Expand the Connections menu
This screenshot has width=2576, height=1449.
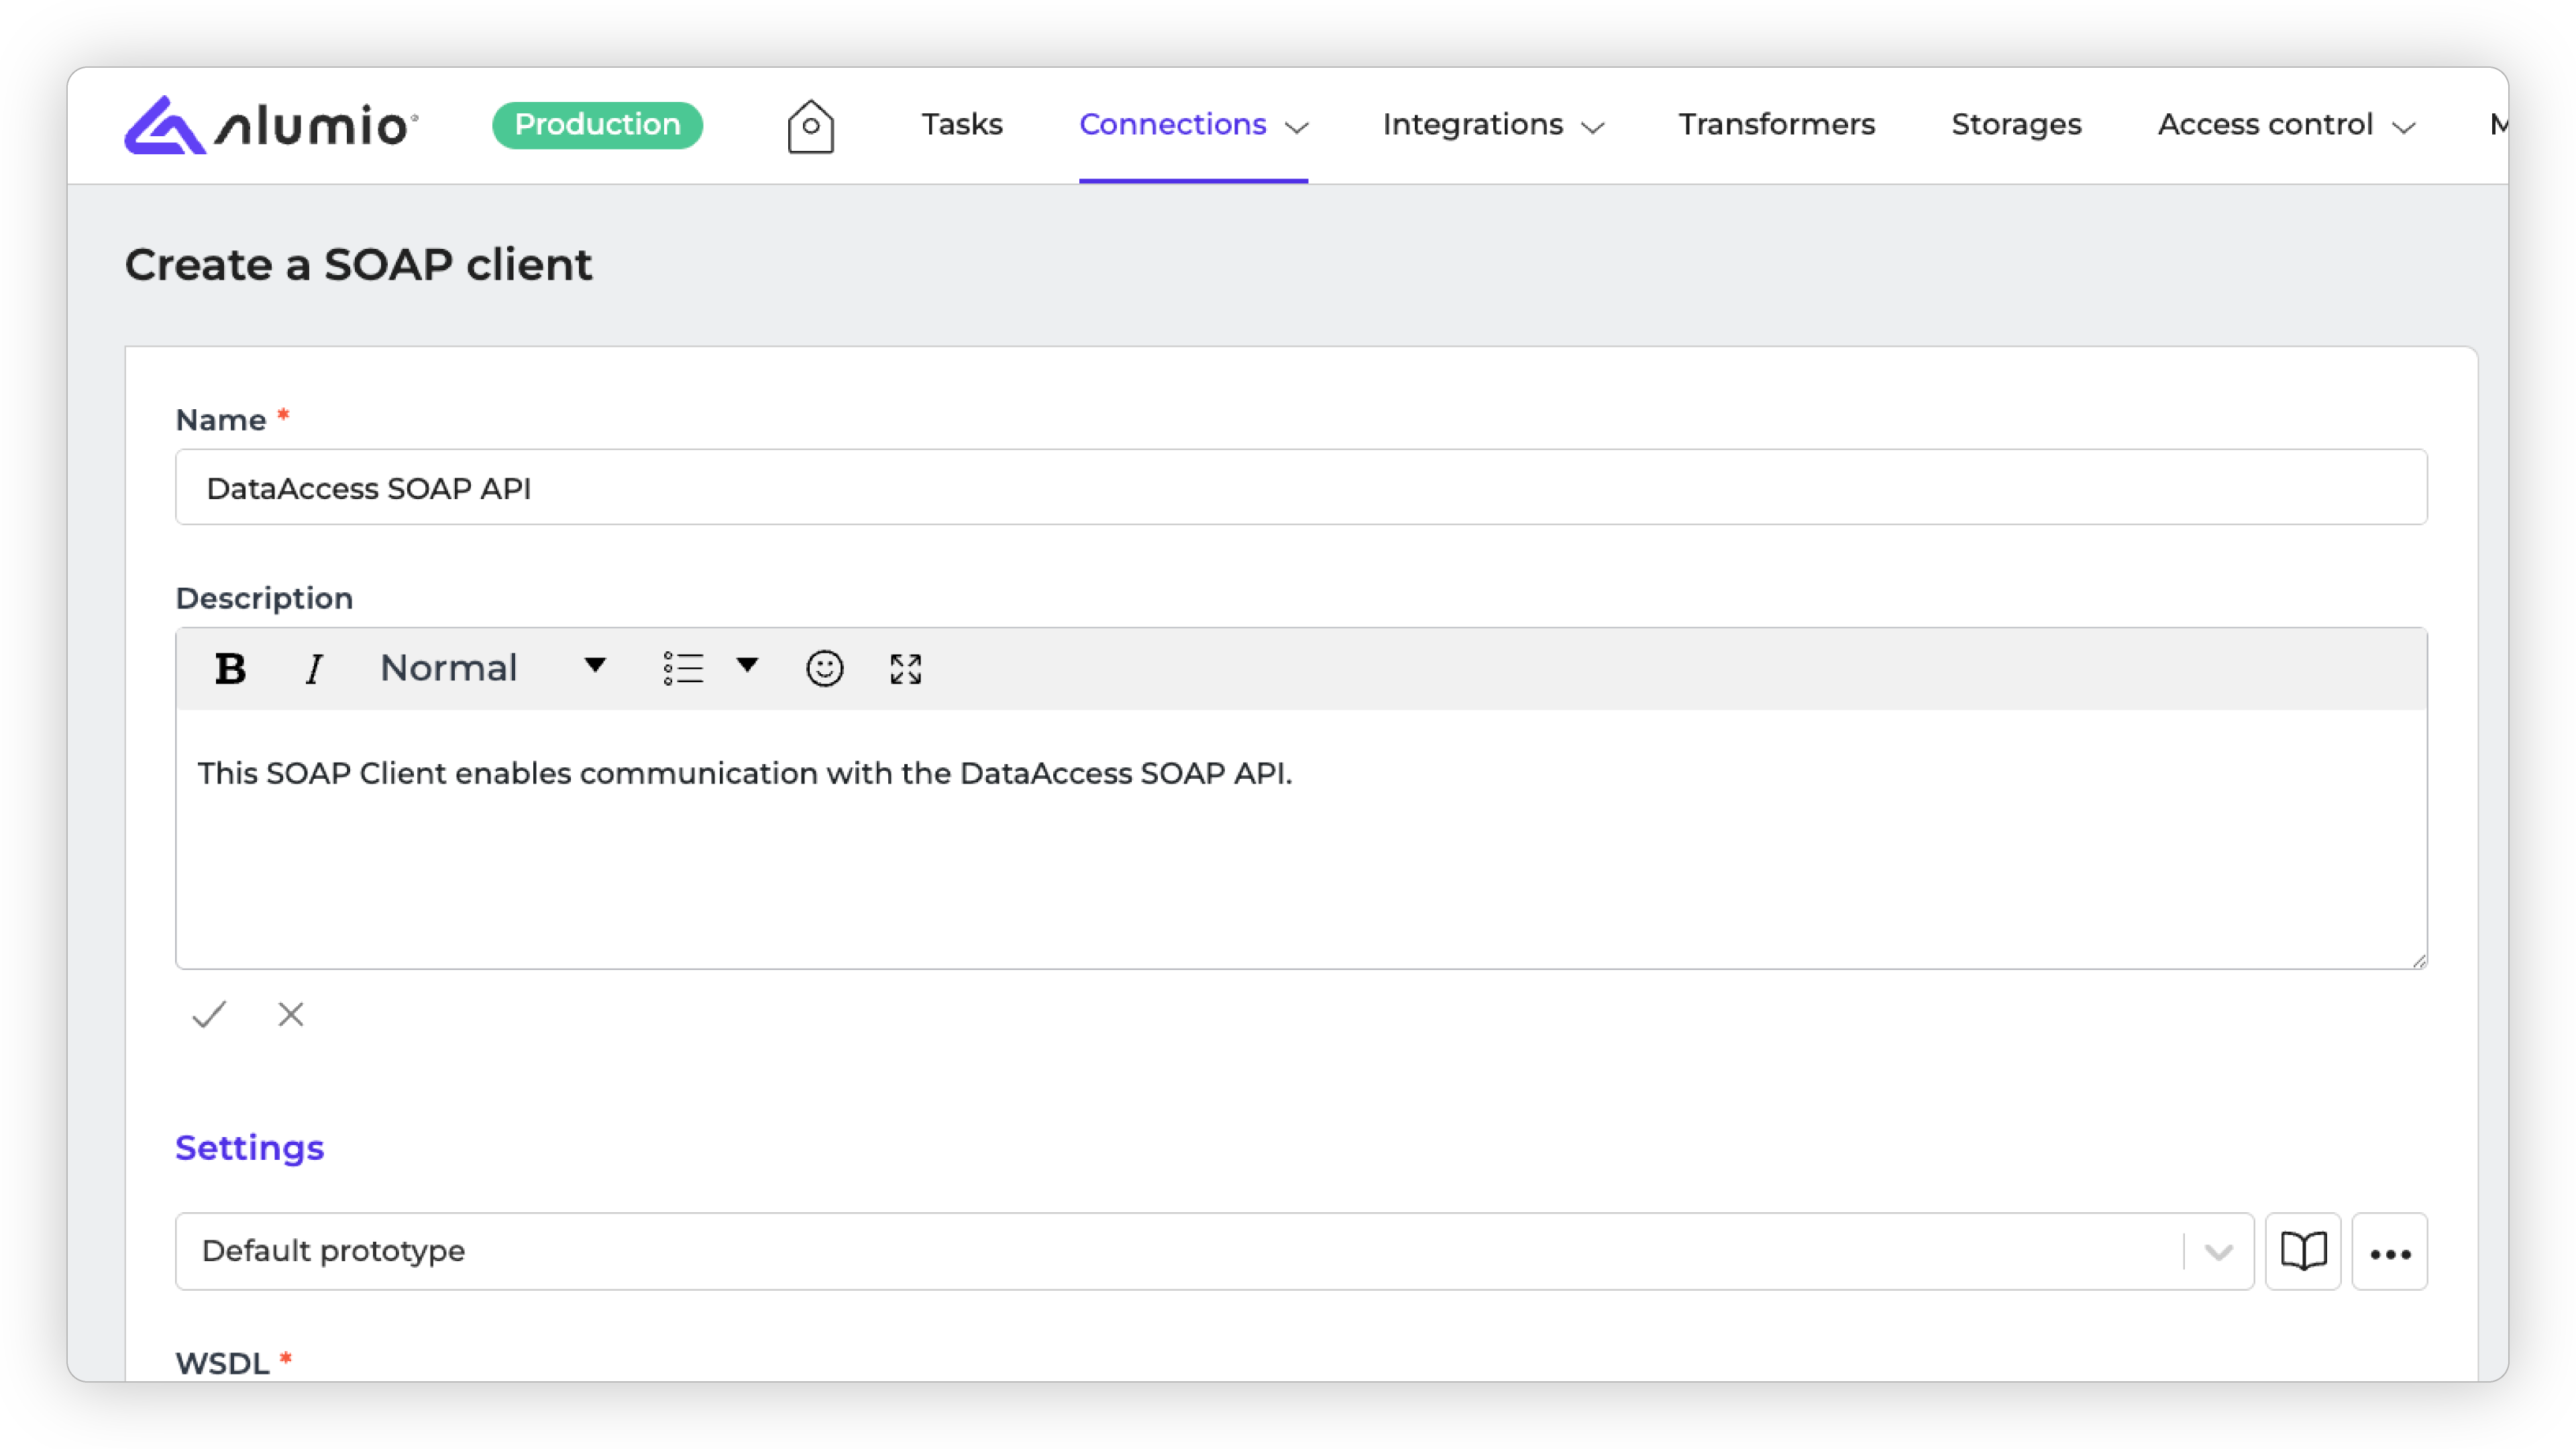pos(1192,125)
